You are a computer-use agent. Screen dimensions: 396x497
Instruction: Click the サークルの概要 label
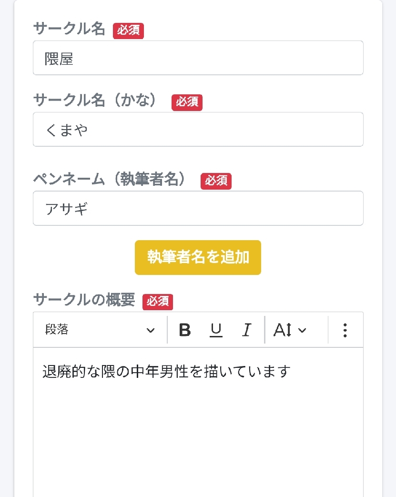coord(84,300)
